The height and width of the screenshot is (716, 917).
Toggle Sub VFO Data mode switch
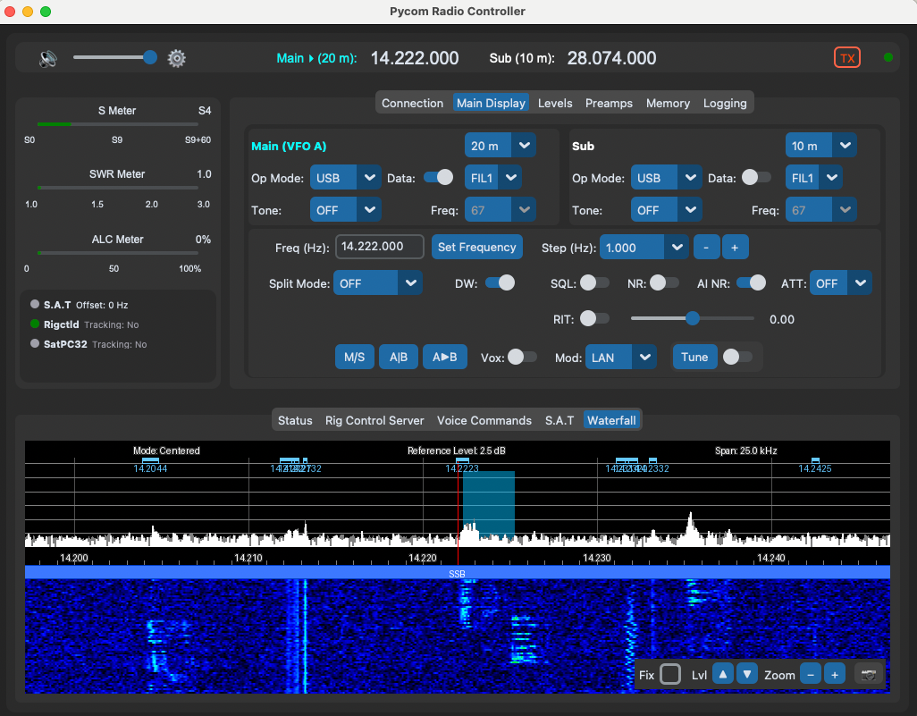pyautogui.click(x=756, y=178)
